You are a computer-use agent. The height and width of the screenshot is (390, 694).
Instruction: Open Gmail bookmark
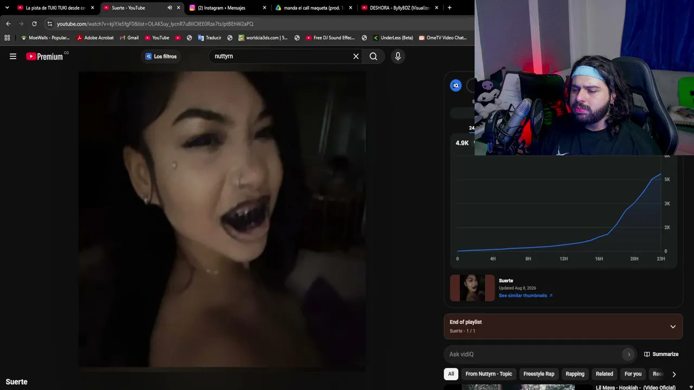pos(129,38)
